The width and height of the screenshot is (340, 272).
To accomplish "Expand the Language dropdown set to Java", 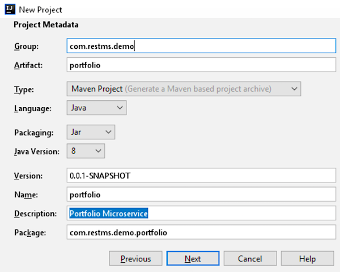I will (x=96, y=108).
